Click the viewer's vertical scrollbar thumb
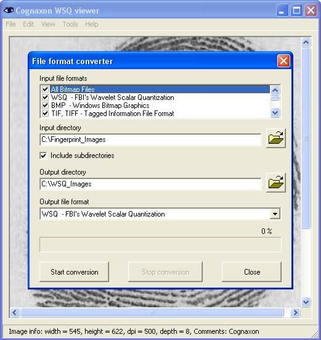This screenshot has width=321, height=340. [306, 138]
